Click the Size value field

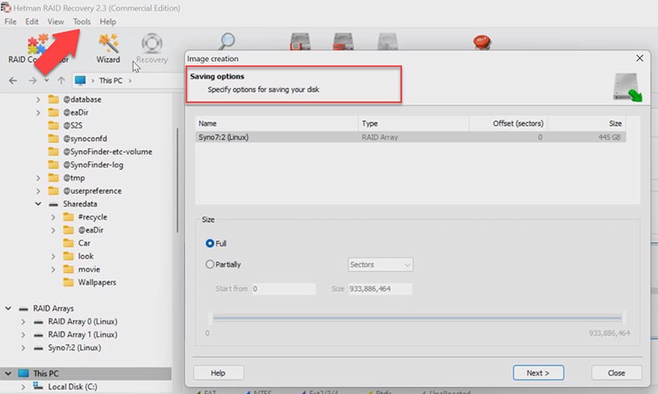pyautogui.click(x=380, y=289)
